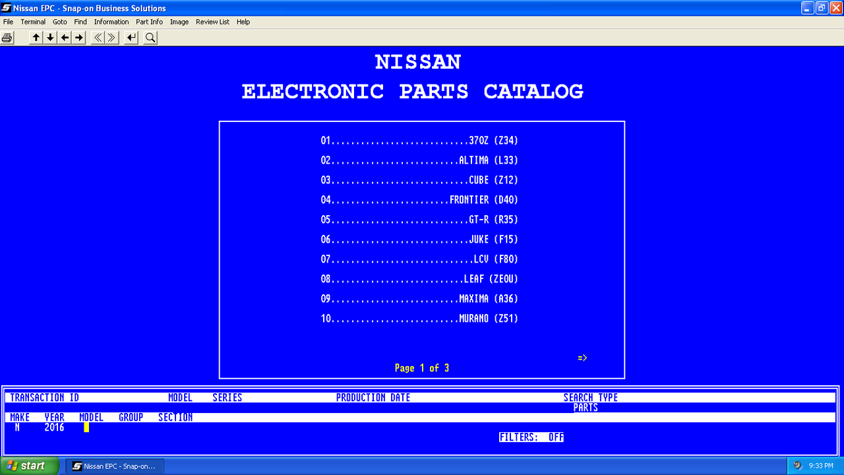This screenshot has height=475, width=844.
Task: Open the Terminal menu
Action: point(33,22)
